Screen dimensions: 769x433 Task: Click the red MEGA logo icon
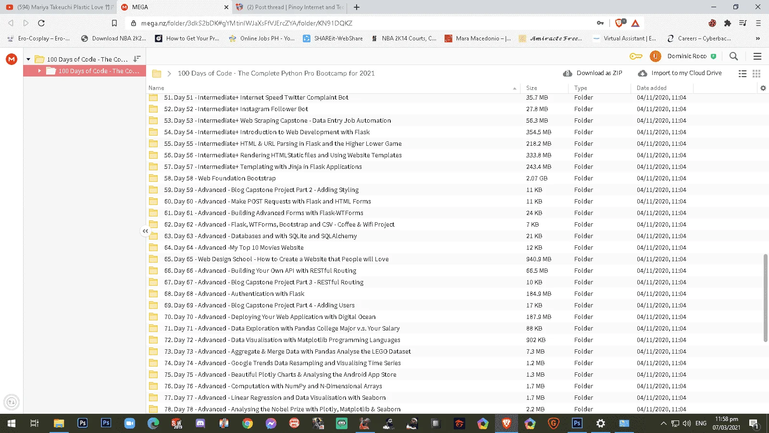click(12, 59)
